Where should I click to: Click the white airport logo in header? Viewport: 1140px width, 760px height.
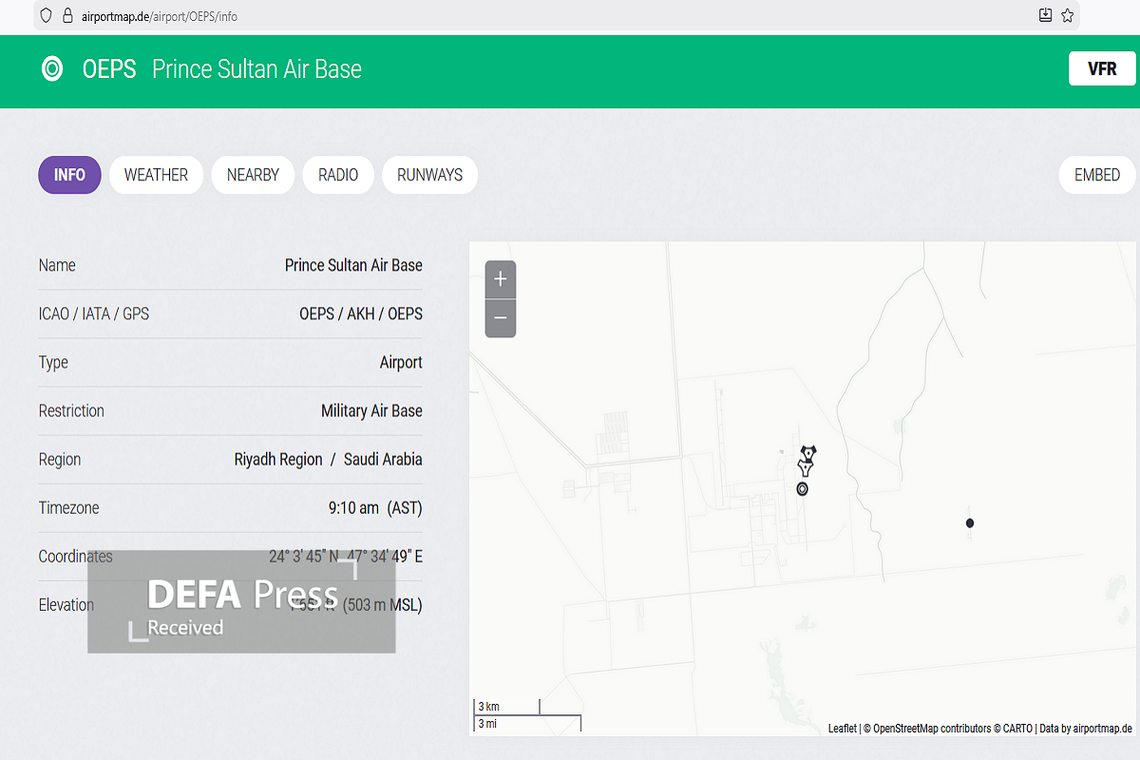tap(52, 68)
